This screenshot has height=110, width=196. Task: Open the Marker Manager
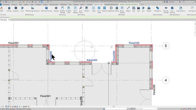(122, 10)
